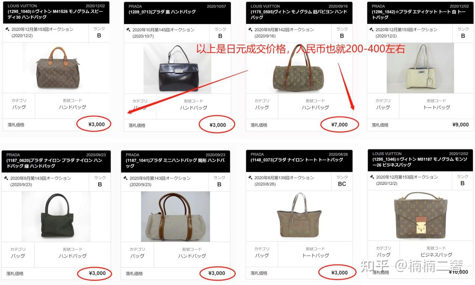The height and width of the screenshot is (285, 475).
Task: Open the white Prada Etiquette tote image
Action: click(420, 68)
